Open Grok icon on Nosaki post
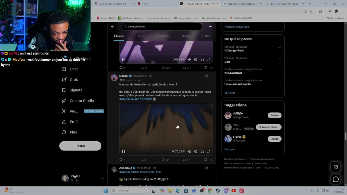The width and height of the screenshot is (347, 195). coord(206,76)
